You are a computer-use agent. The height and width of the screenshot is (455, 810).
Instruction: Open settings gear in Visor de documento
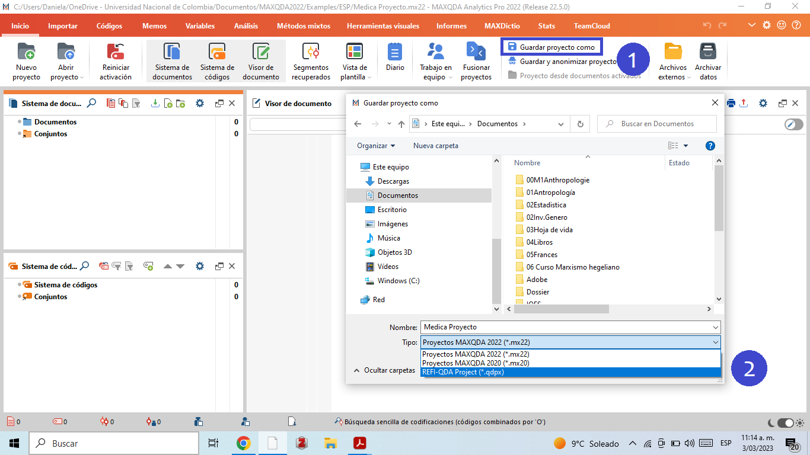point(763,103)
